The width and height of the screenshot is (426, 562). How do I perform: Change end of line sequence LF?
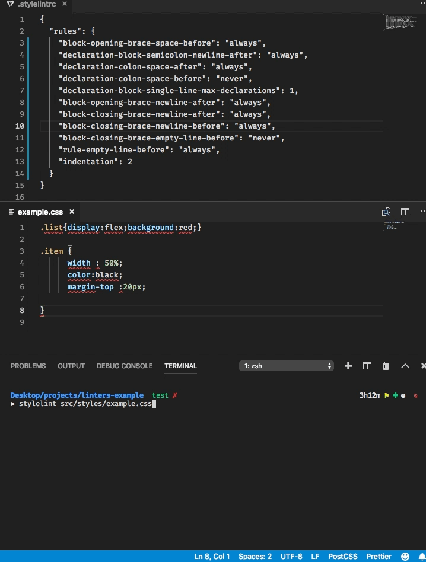click(x=315, y=556)
